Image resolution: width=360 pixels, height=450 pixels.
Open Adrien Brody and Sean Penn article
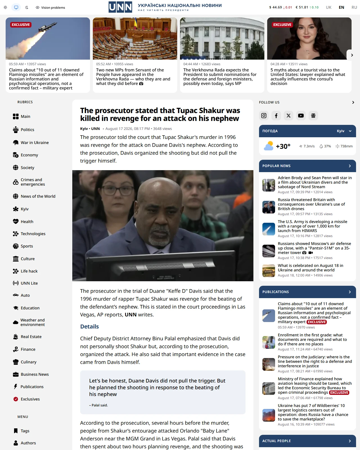(x=315, y=182)
